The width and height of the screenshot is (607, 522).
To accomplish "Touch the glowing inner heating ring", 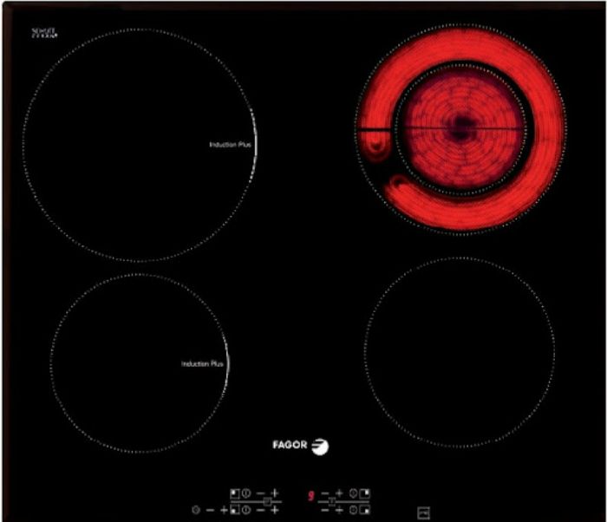I will (x=460, y=128).
